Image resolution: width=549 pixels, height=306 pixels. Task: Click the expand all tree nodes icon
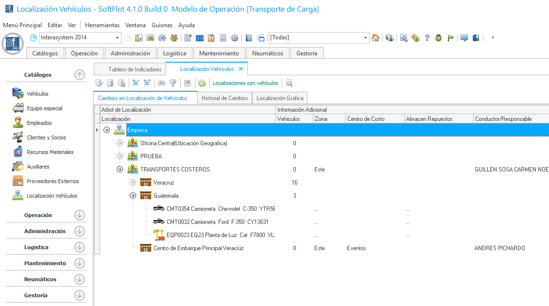tap(136, 83)
